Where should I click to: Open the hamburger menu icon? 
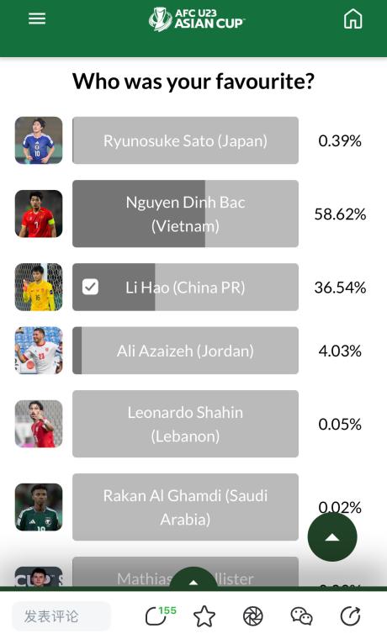pos(37,18)
